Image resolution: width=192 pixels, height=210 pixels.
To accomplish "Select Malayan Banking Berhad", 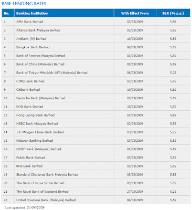I will (x=35, y=141).
